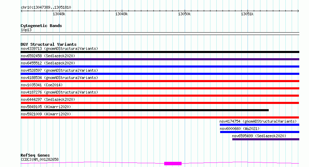Click the nsv5849105 Almarri2020 black bar
309x167 pixels.
point(145,110)
